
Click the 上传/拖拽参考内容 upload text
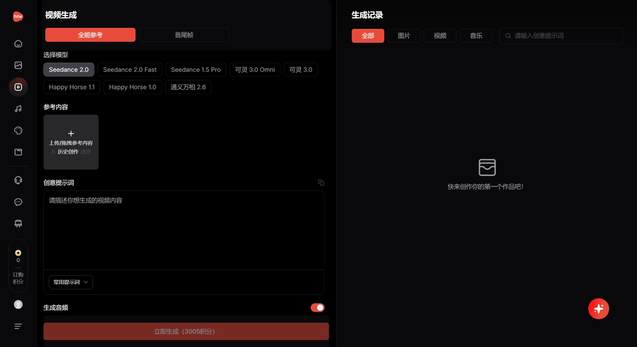click(x=71, y=143)
